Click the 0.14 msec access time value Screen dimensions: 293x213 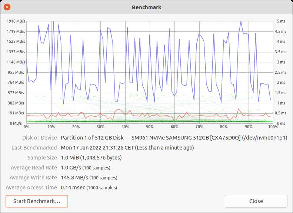73,188
